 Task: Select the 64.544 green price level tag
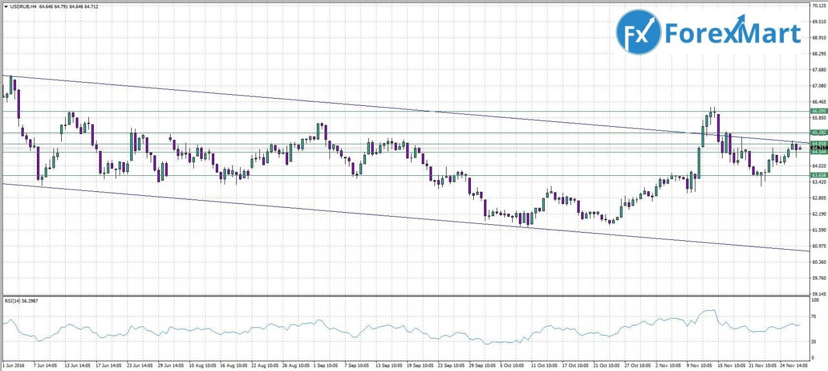(x=818, y=152)
